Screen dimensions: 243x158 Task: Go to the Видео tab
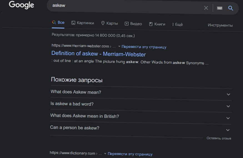pos(133,24)
